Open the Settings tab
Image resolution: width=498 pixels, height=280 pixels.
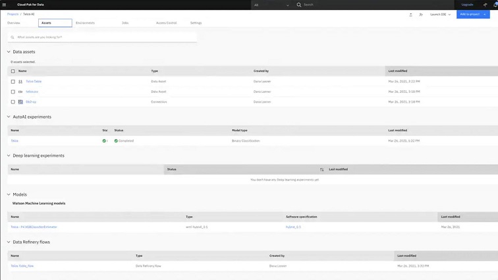[196, 23]
